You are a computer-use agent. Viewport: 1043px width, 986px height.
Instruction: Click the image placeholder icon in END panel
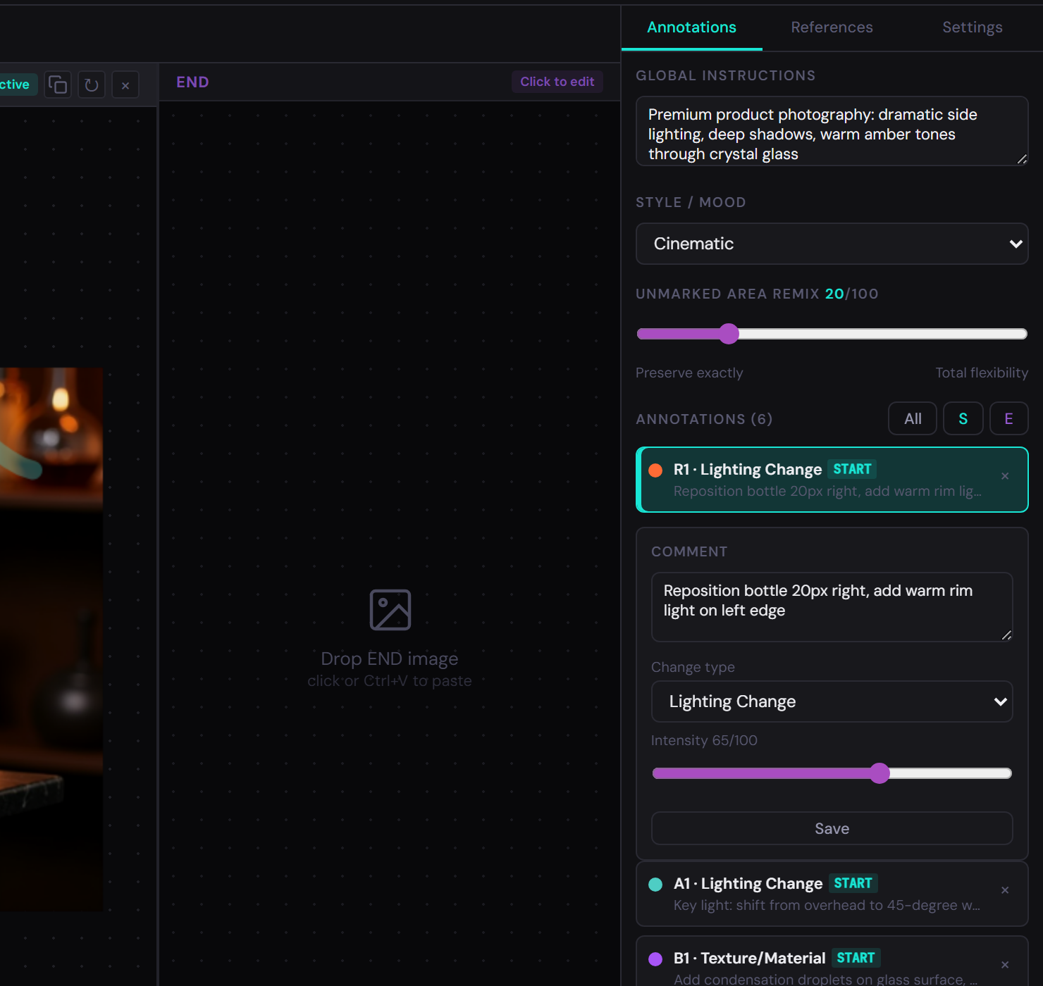click(390, 610)
